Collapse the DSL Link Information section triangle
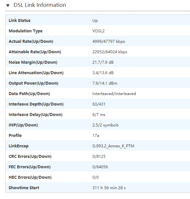 tap(8, 6)
